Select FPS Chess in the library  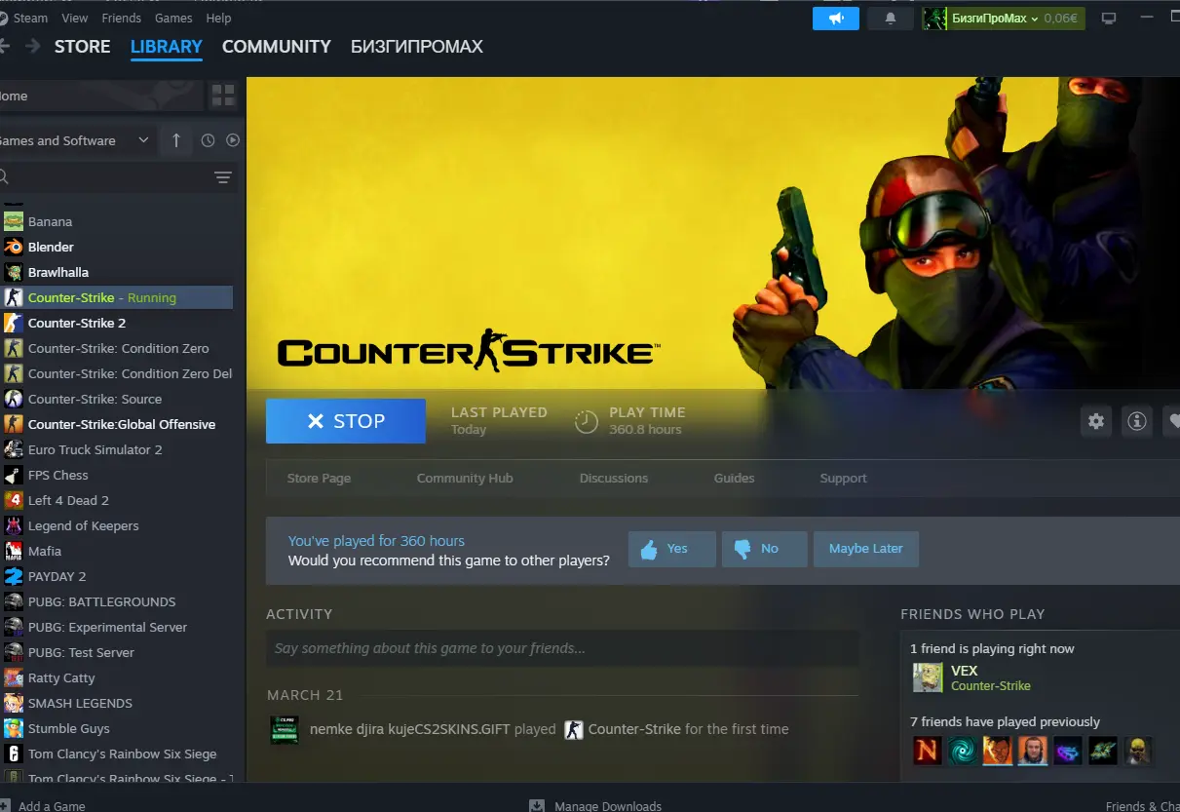[117, 475]
